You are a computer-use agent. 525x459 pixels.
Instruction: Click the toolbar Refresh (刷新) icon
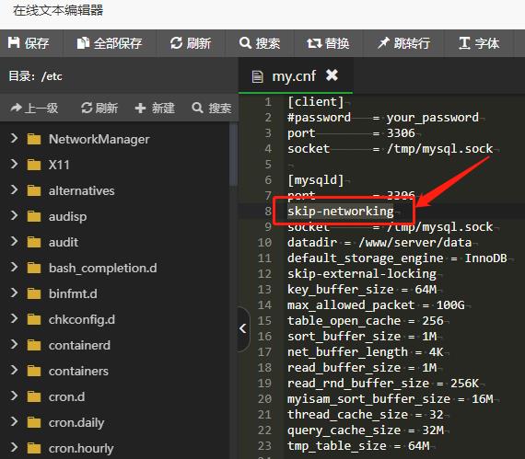[x=176, y=43]
